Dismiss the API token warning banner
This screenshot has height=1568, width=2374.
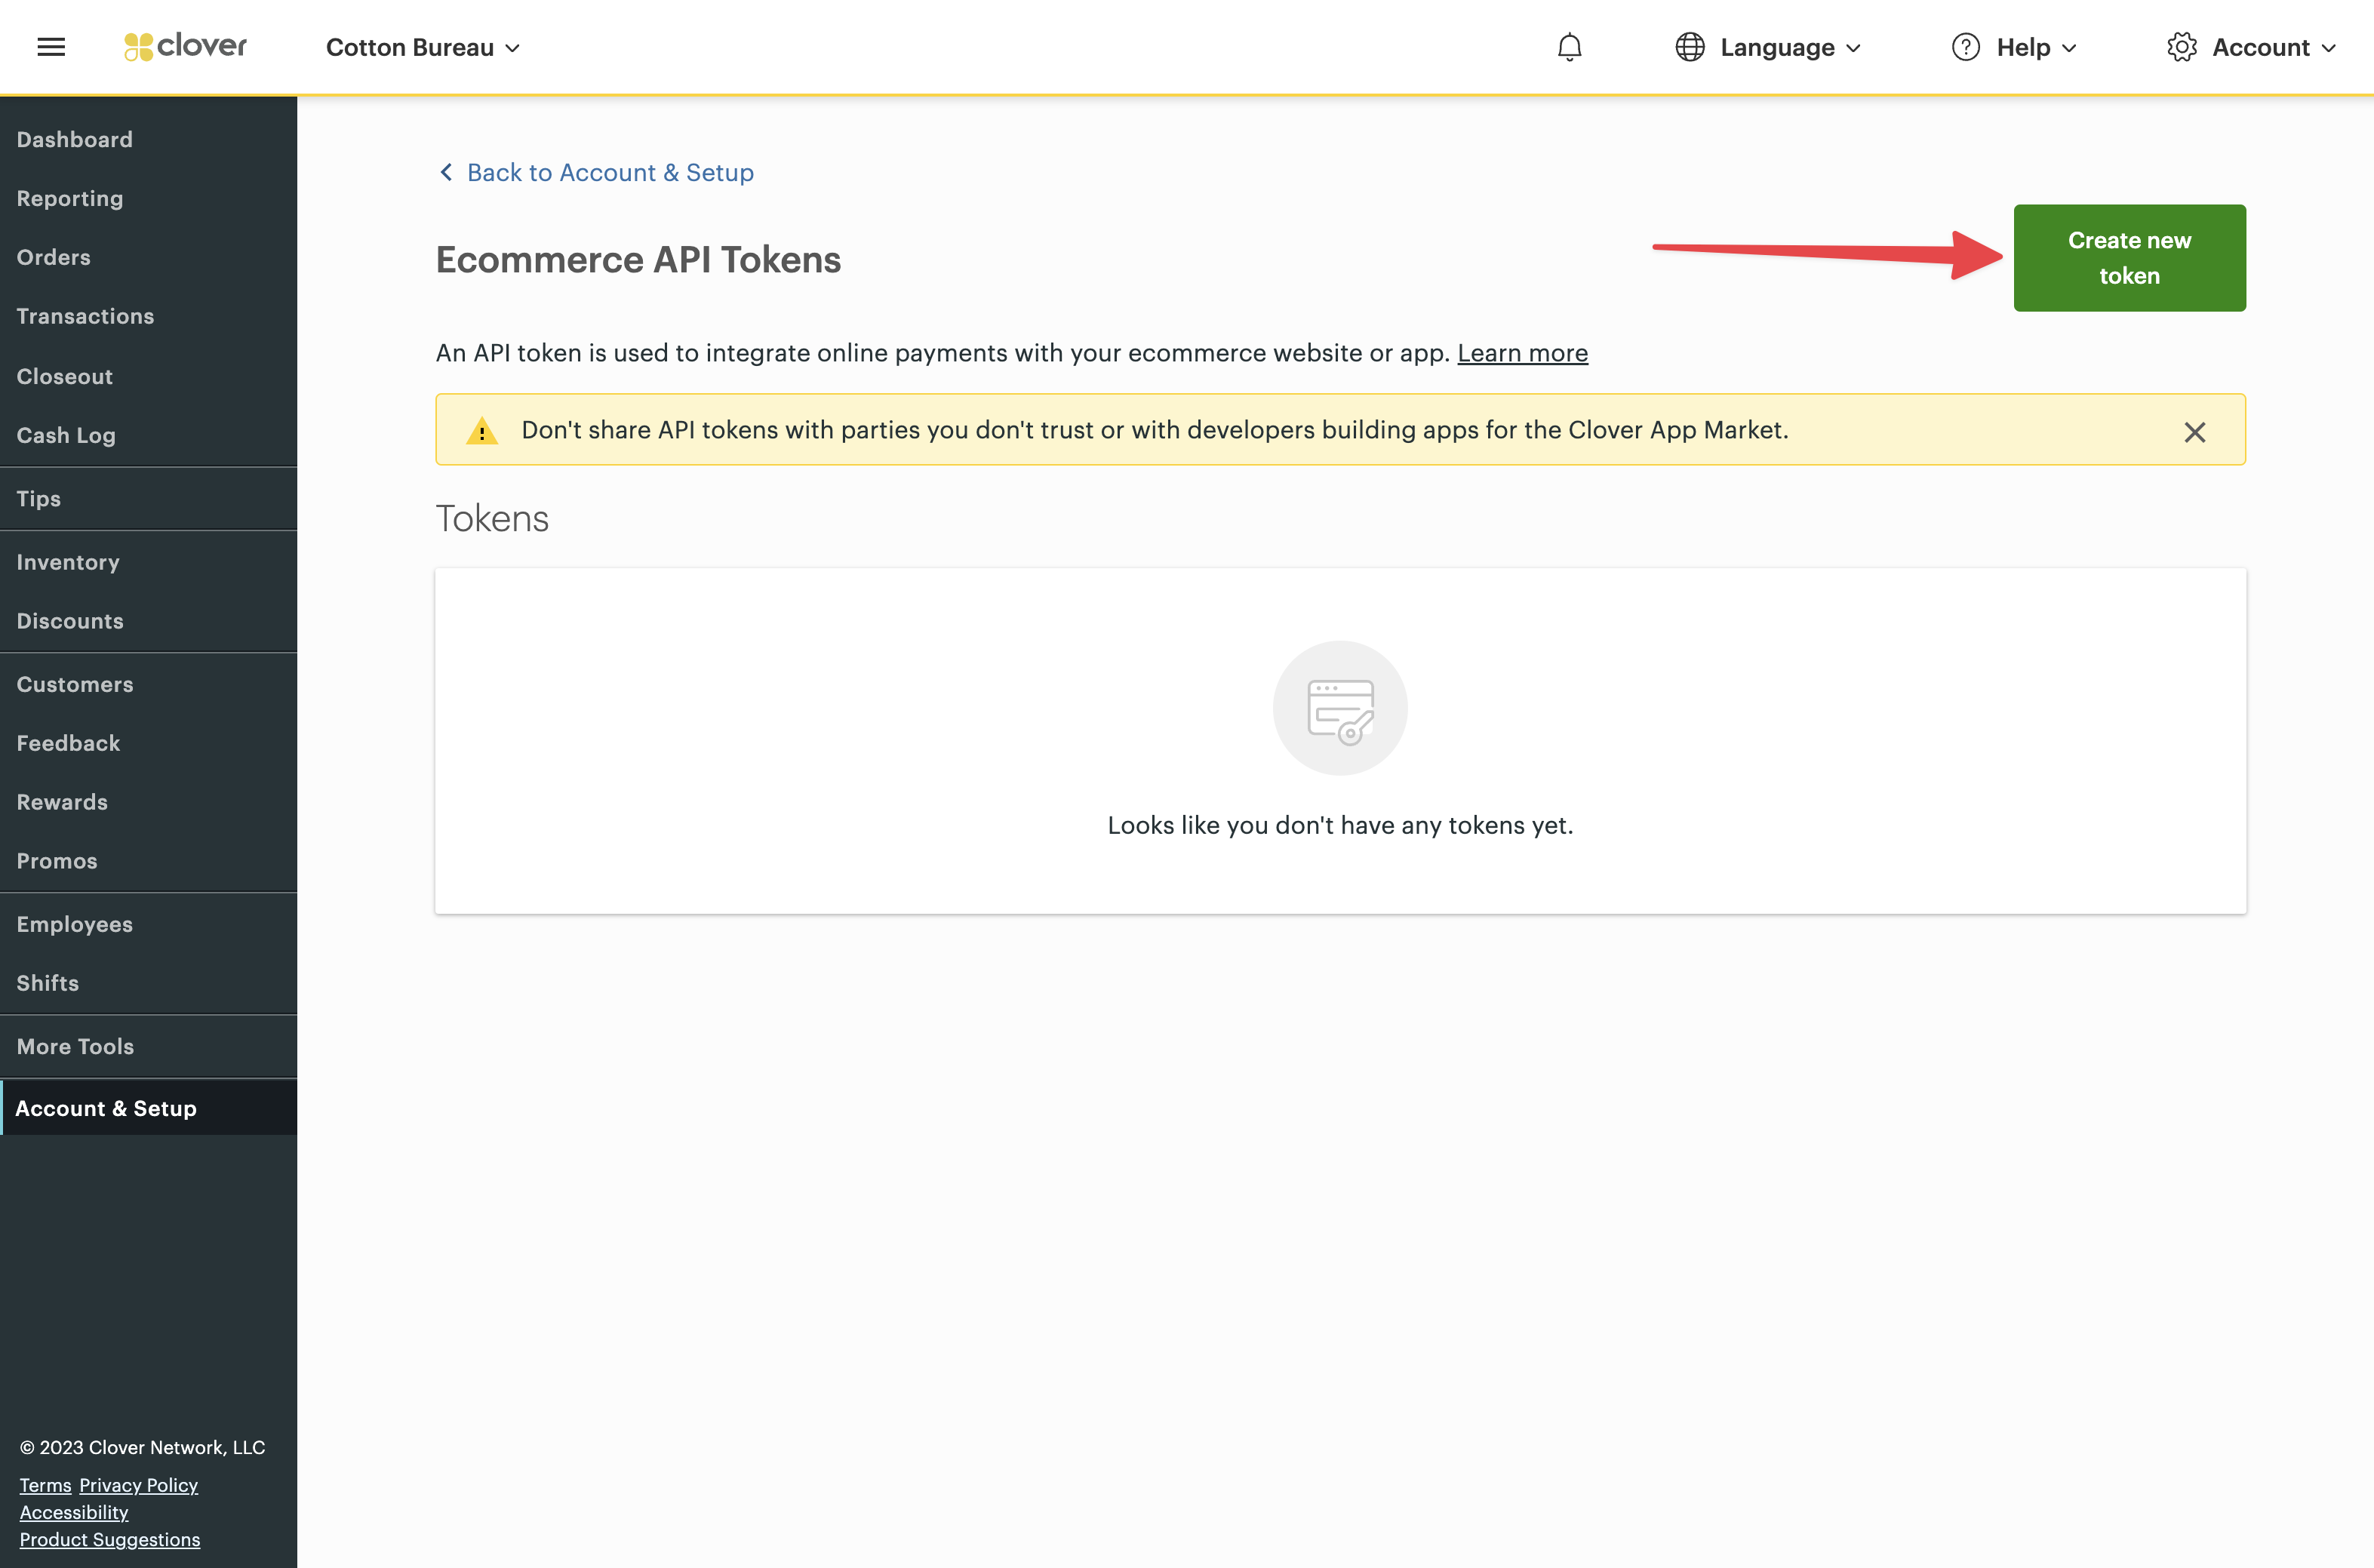click(2196, 431)
